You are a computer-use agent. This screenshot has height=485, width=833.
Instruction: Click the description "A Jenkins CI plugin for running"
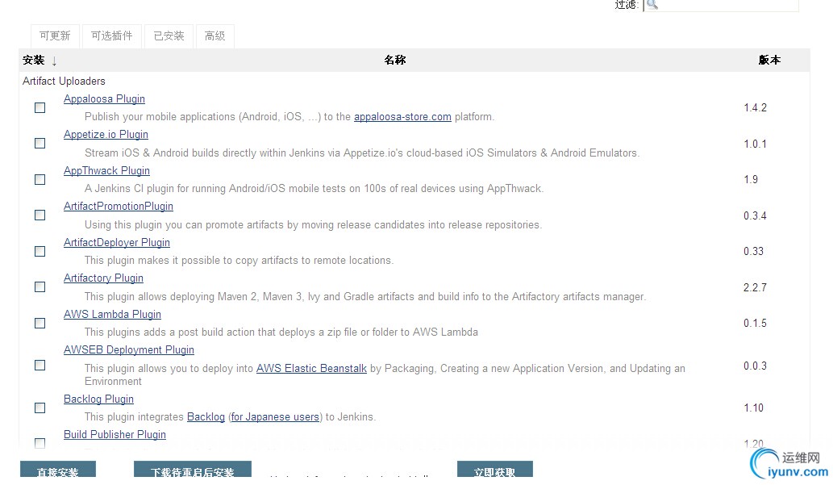click(x=314, y=189)
